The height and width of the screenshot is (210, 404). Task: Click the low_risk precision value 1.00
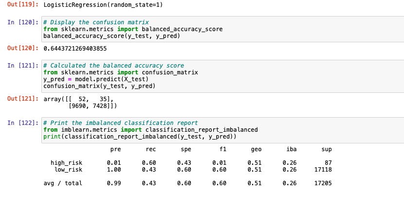pos(114,170)
